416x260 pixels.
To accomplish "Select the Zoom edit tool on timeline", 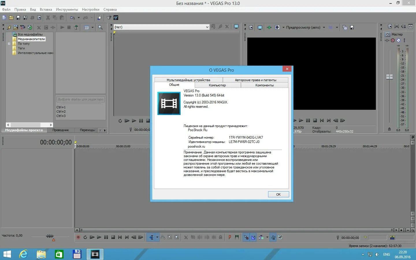I will pyautogui.click(x=177, y=237).
